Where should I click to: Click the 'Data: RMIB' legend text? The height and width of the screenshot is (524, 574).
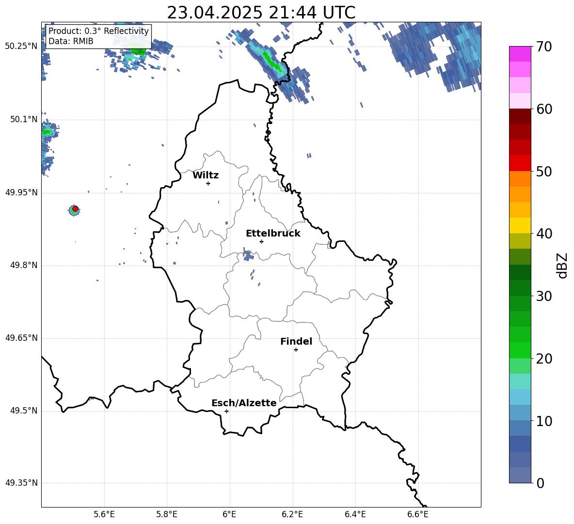click(x=71, y=41)
